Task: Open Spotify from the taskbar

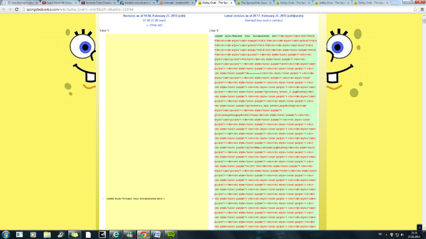Action: tap(170, 234)
